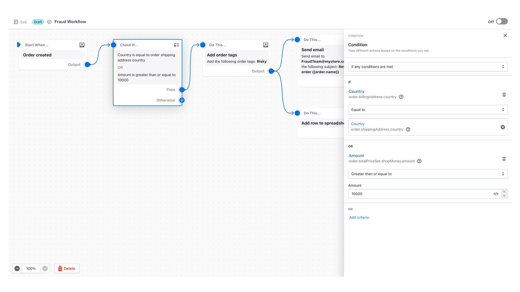Open the "If any conditions are met" dropdown

(x=428, y=67)
